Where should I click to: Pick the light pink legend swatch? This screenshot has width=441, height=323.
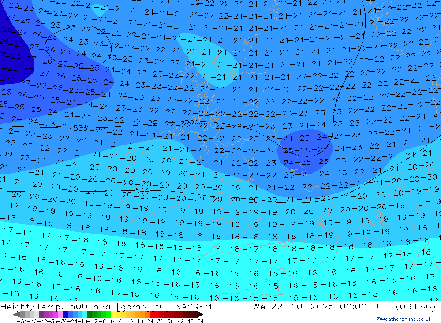[60, 314]
